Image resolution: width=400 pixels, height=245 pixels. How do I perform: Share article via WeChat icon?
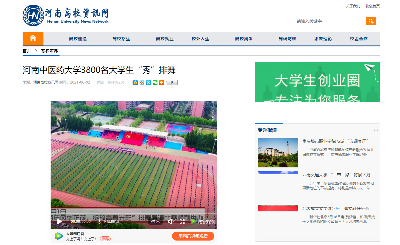[x=155, y=83]
